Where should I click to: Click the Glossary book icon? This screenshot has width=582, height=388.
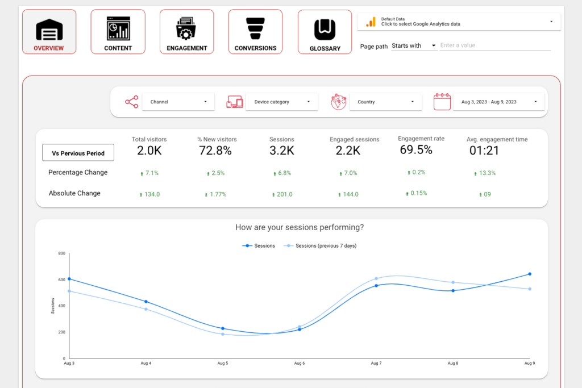pos(325,28)
